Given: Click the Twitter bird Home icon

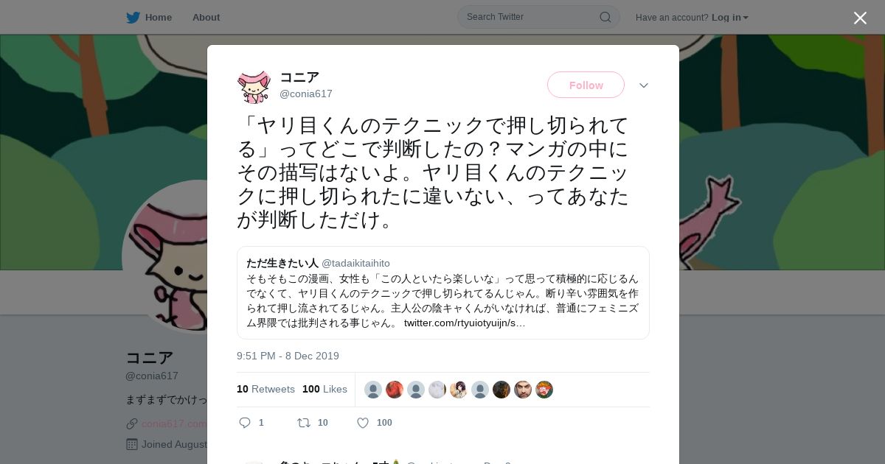Looking at the screenshot, I should [x=133, y=17].
